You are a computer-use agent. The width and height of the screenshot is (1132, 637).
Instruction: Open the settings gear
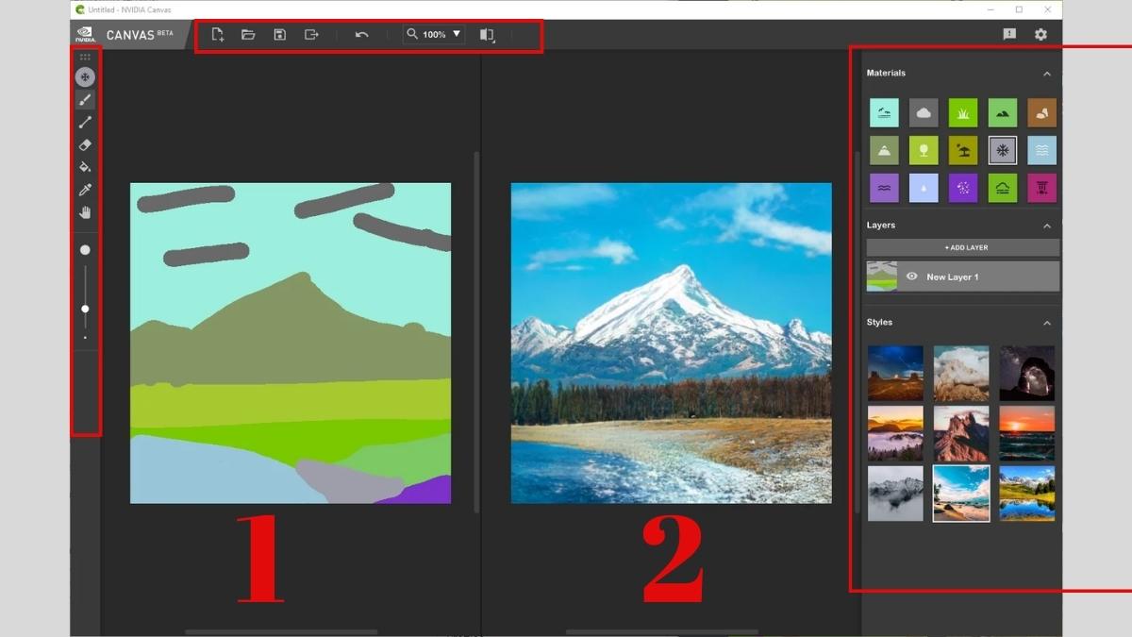(x=1040, y=35)
